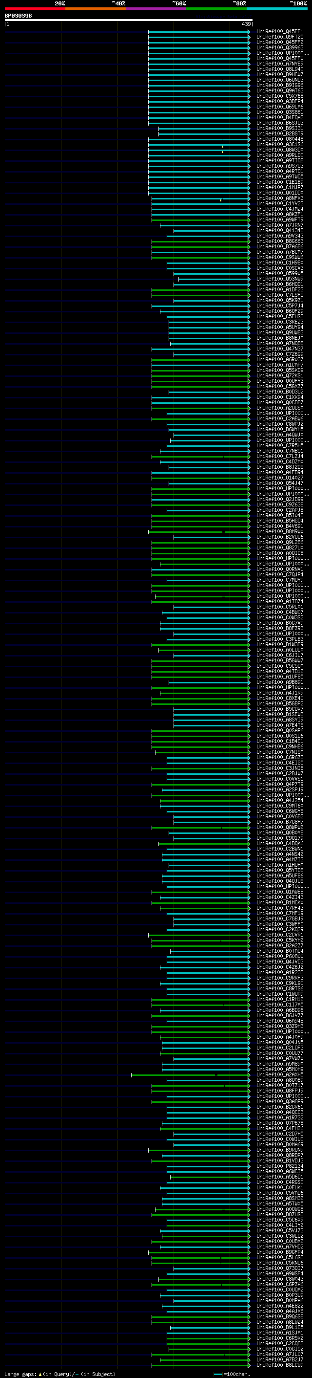The width and height of the screenshot is (312, 1378).
Task: Select label UniRef100_C4JM24
Action: 279,209
